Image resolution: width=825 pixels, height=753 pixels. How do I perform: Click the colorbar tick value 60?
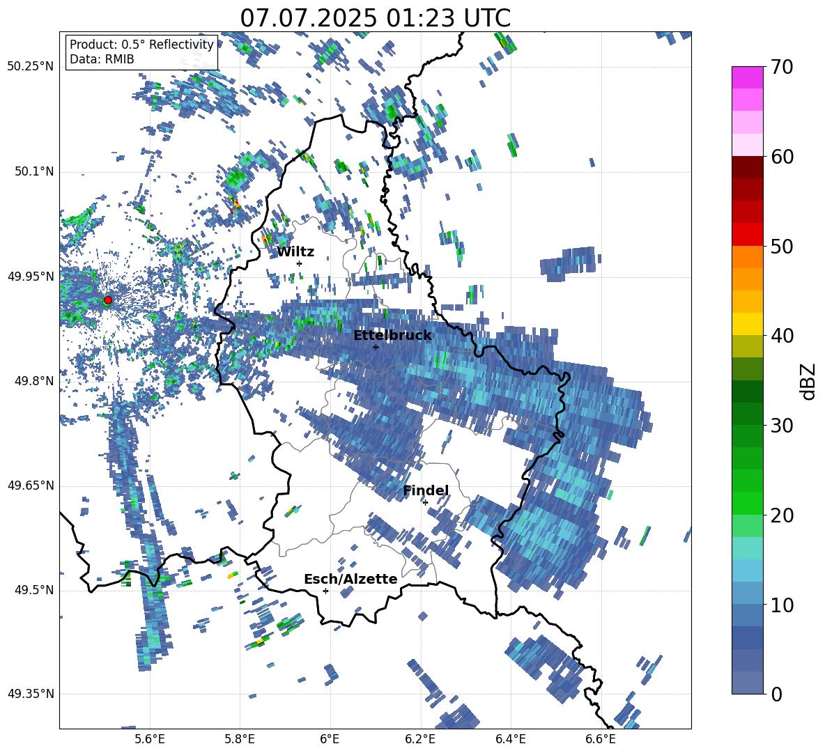click(x=781, y=157)
